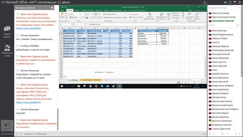Toggle Underline (Ч) formatting
This screenshot has width=243, height=137.
[x=76, y=18]
